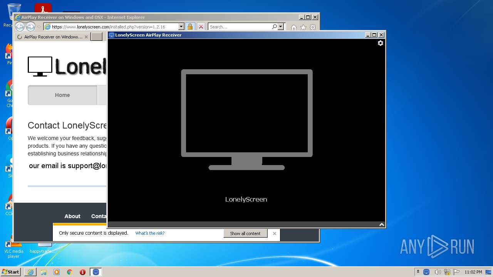Open IE Favorites star
The width and height of the screenshot is (493, 277).
[303, 27]
